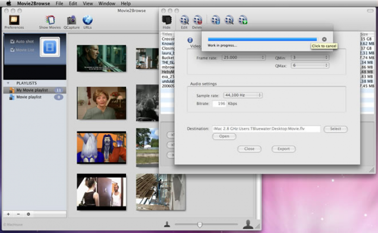378x233 pixels.
Task: Open the URLs globe icon
Action: (87, 20)
